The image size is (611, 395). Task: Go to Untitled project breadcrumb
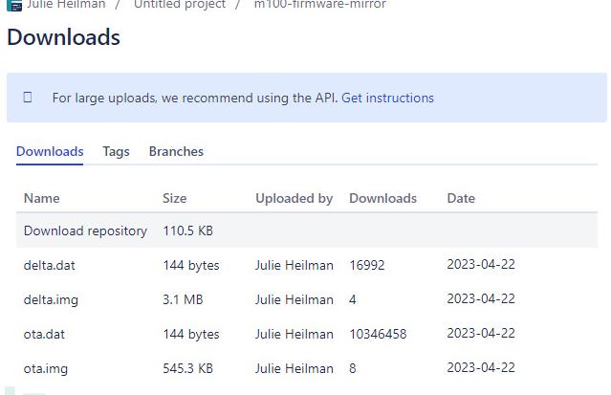[x=180, y=5]
